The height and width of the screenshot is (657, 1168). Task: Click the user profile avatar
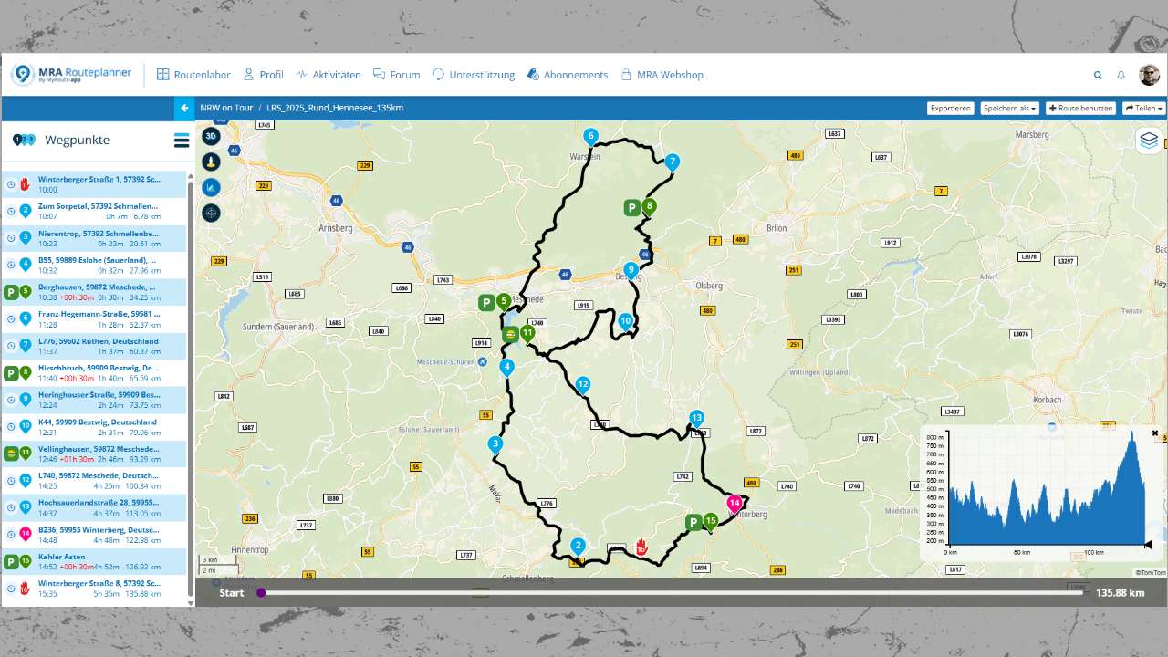coord(1149,75)
